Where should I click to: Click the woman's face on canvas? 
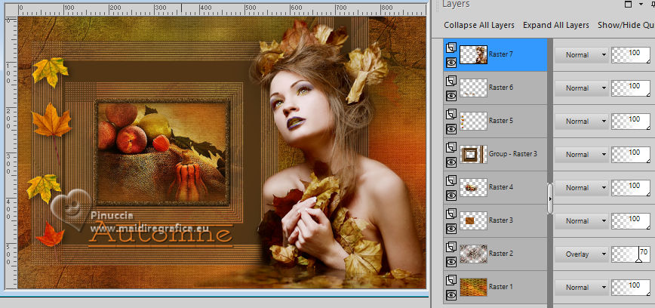294,104
